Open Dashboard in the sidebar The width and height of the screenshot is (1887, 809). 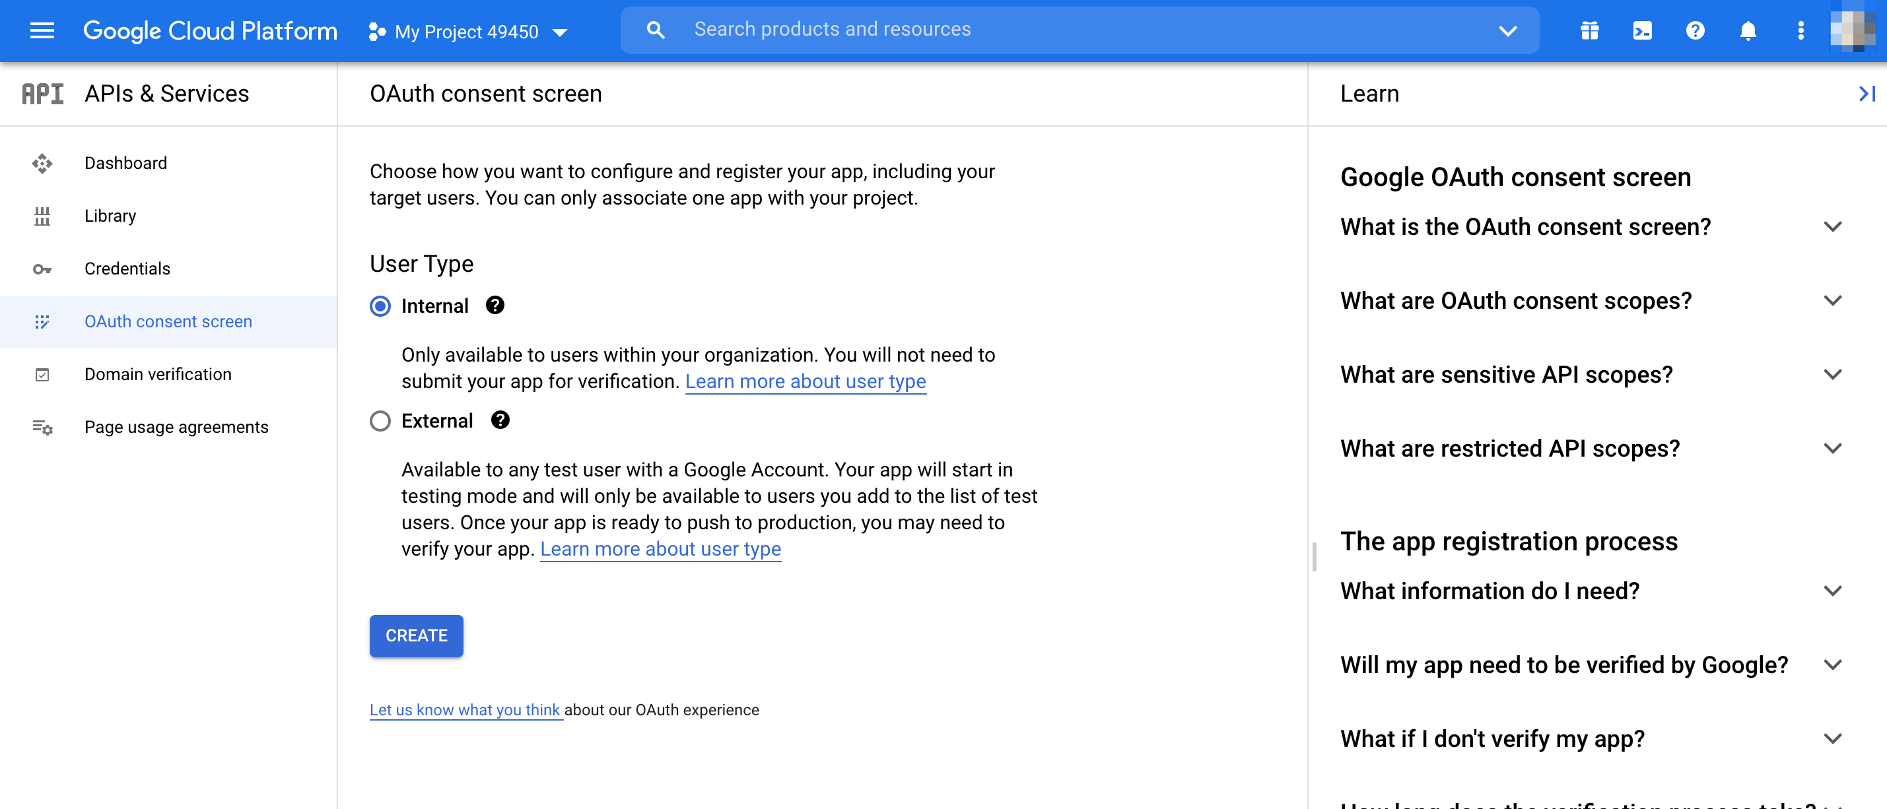tap(168, 163)
